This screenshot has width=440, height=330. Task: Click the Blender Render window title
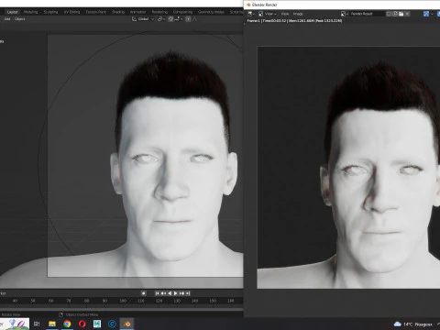[x=265, y=5]
